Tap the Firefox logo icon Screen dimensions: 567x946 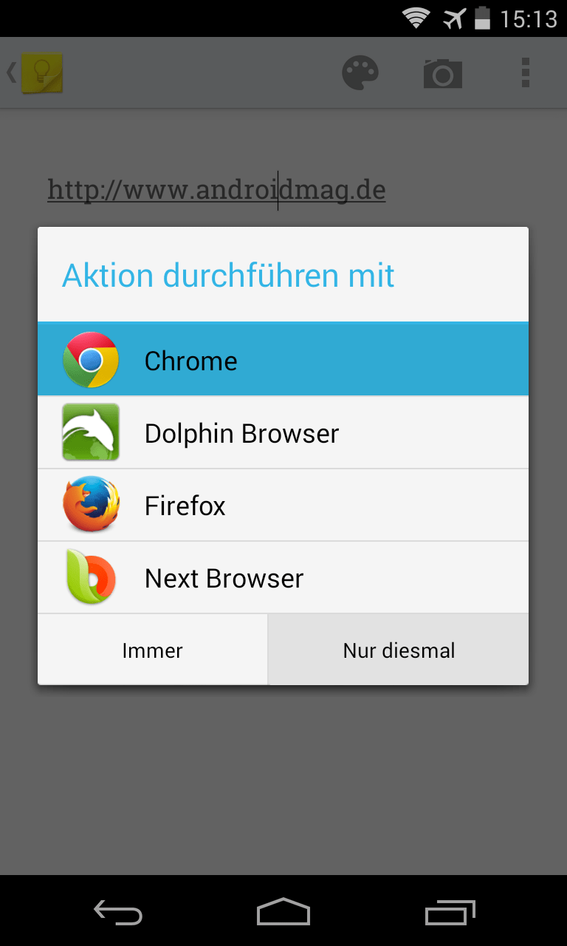click(90, 505)
